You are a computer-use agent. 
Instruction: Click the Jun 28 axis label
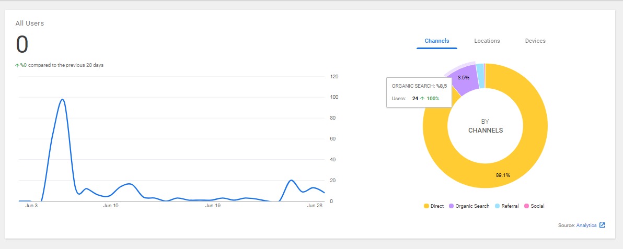click(x=315, y=206)
